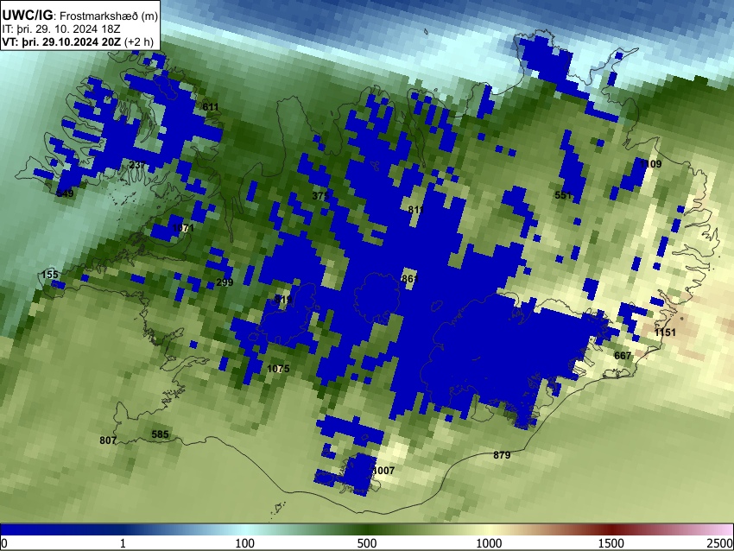Click the 'Frostmarkshæð (m)' map title
The width and height of the screenshot is (734, 551).
pos(110,16)
